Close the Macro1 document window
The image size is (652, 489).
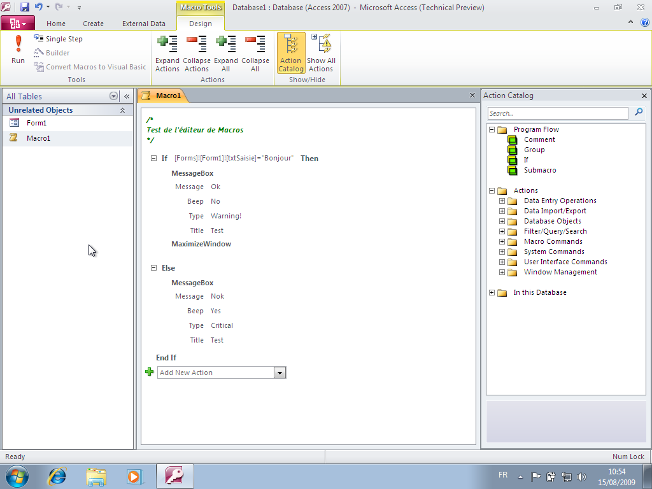tap(472, 96)
